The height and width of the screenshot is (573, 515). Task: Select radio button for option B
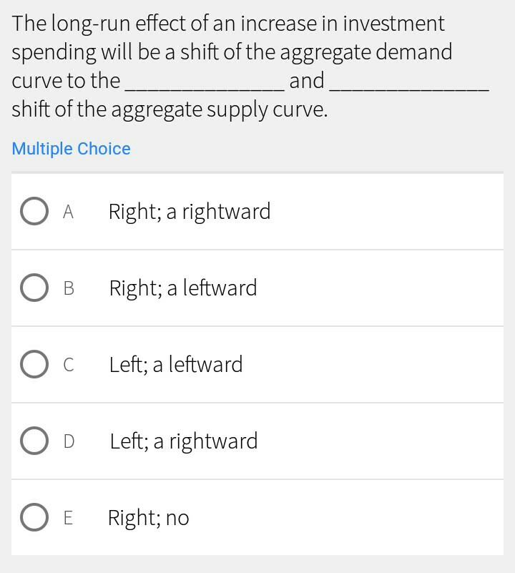tap(34, 288)
